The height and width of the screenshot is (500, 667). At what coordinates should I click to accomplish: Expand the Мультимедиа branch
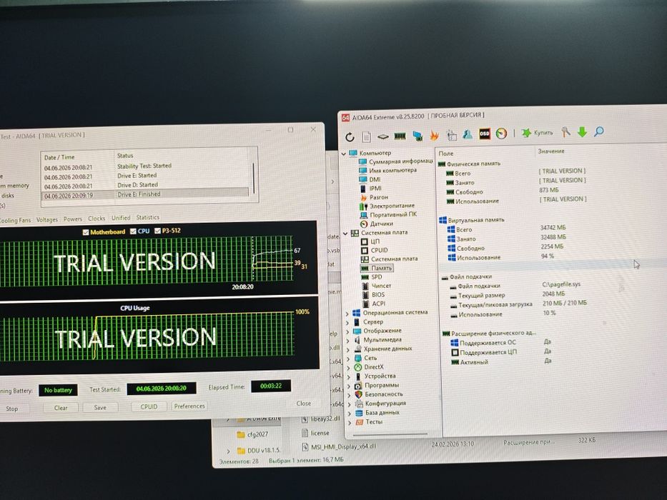[348, 341]
